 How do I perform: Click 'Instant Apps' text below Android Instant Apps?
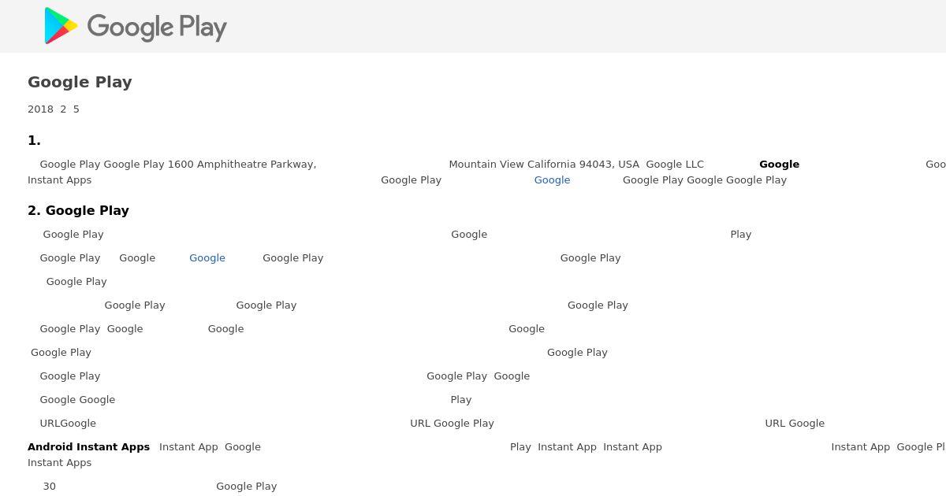pyautogui.click(x=59, y=463)
